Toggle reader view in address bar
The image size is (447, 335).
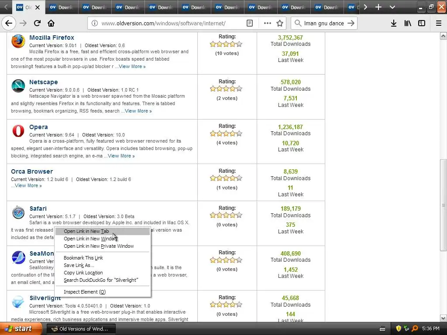tap(249, 24)
